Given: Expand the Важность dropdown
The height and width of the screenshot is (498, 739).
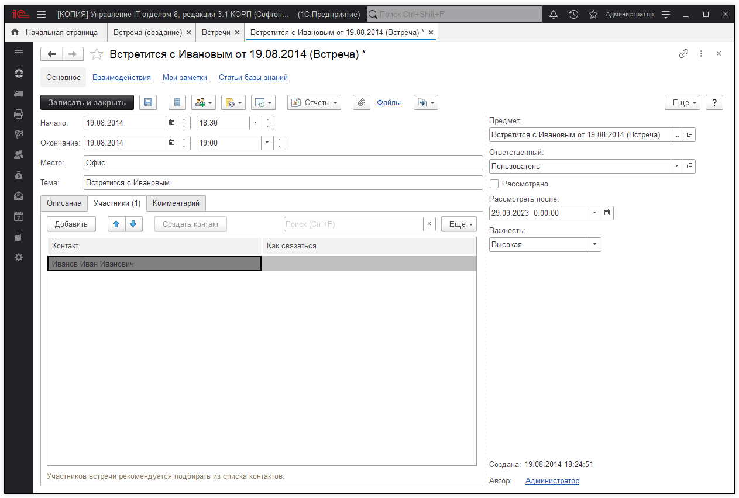Looking at the screenshot, I should pos(594,245).
